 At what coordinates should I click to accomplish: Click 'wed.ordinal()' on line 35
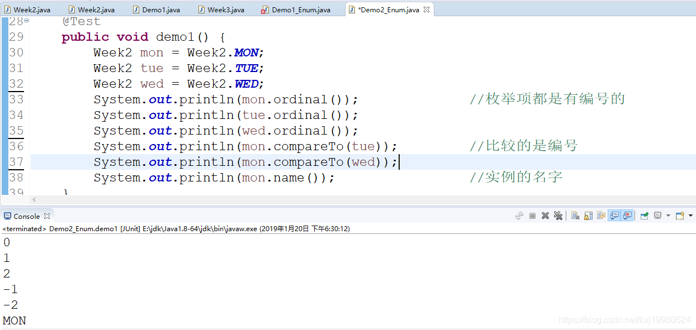point(292,131)
